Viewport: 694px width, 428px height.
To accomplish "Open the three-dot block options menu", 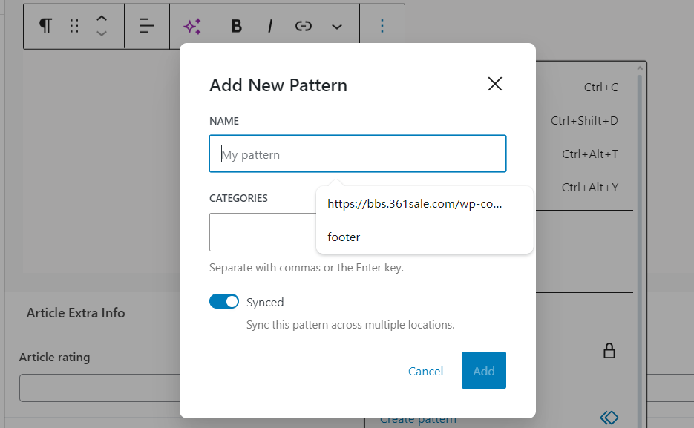I will coord(382,26).
